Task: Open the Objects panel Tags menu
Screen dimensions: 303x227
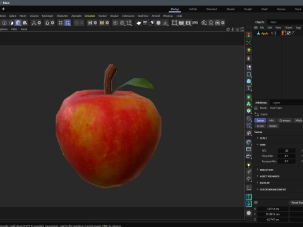Action: [299, 28]
